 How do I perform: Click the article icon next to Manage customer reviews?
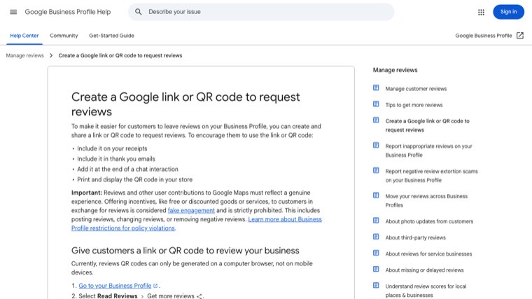coord(376,88)
